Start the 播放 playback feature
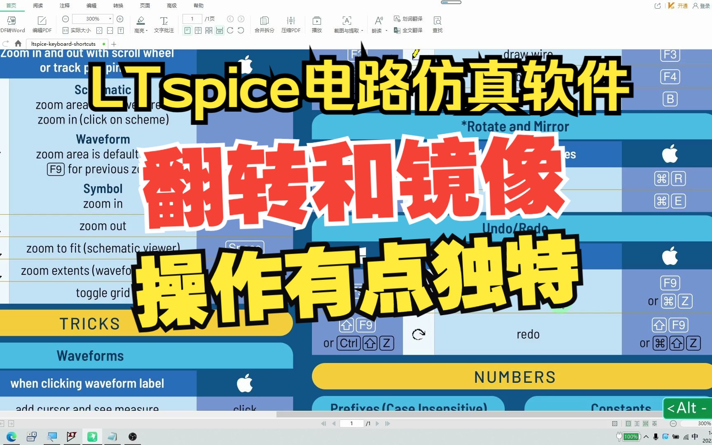Viewport: 712px width, 445px height. (316, 23)
